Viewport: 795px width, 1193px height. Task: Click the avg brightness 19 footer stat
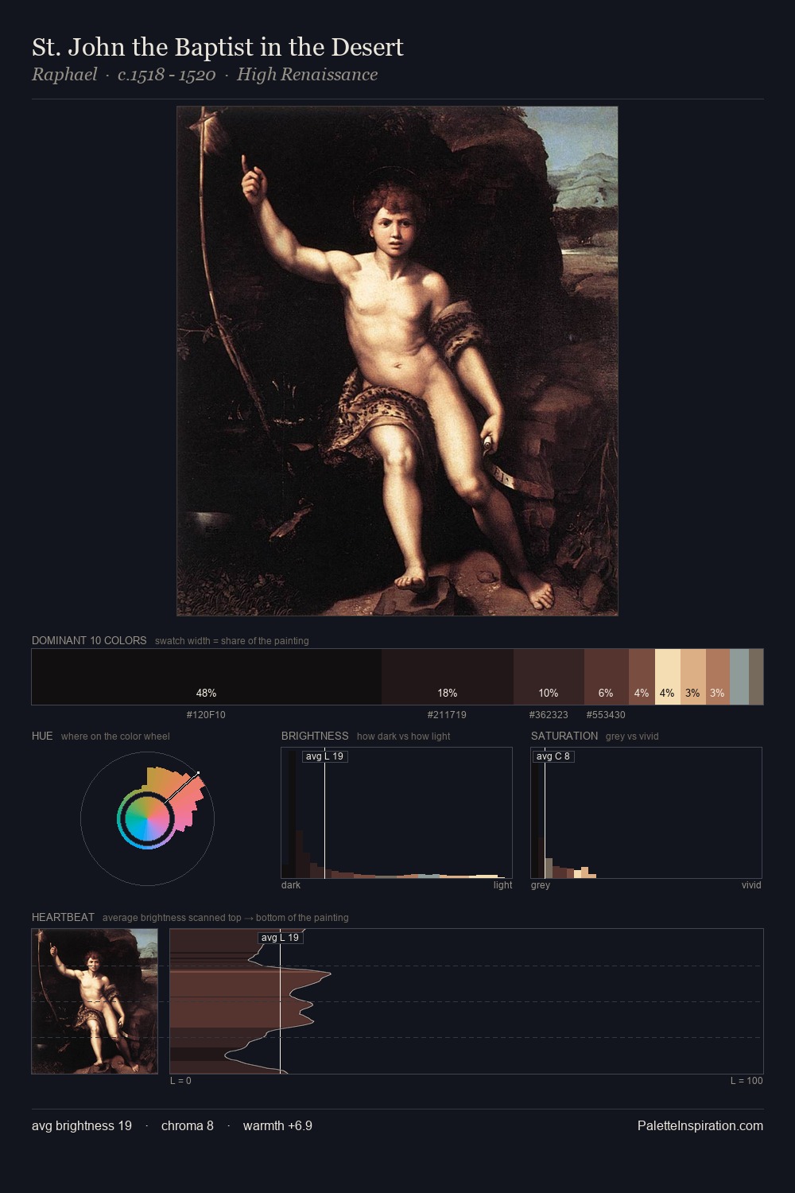click(82, 1126)
